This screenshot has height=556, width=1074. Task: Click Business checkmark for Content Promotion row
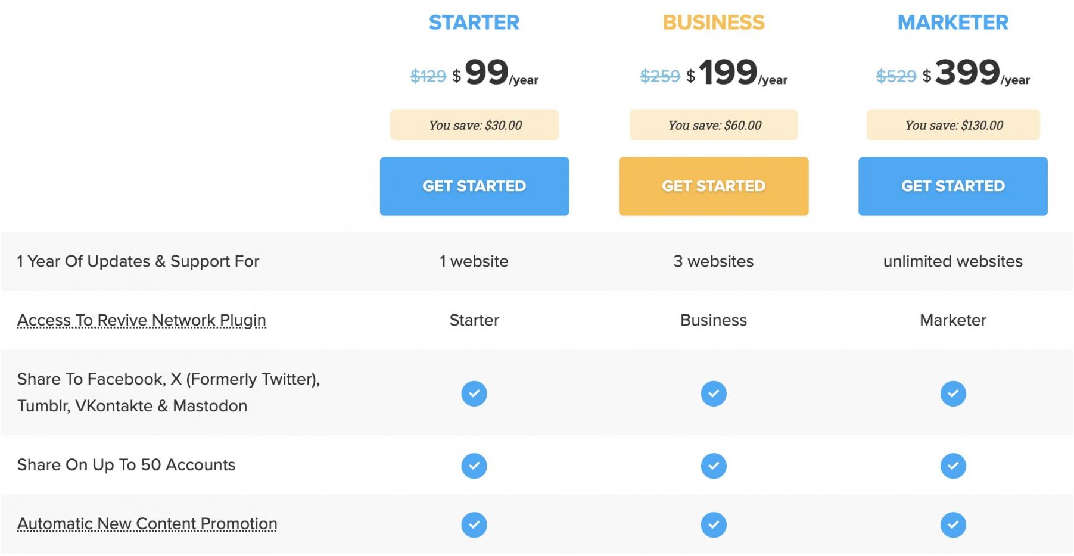(x=714, y=524)
